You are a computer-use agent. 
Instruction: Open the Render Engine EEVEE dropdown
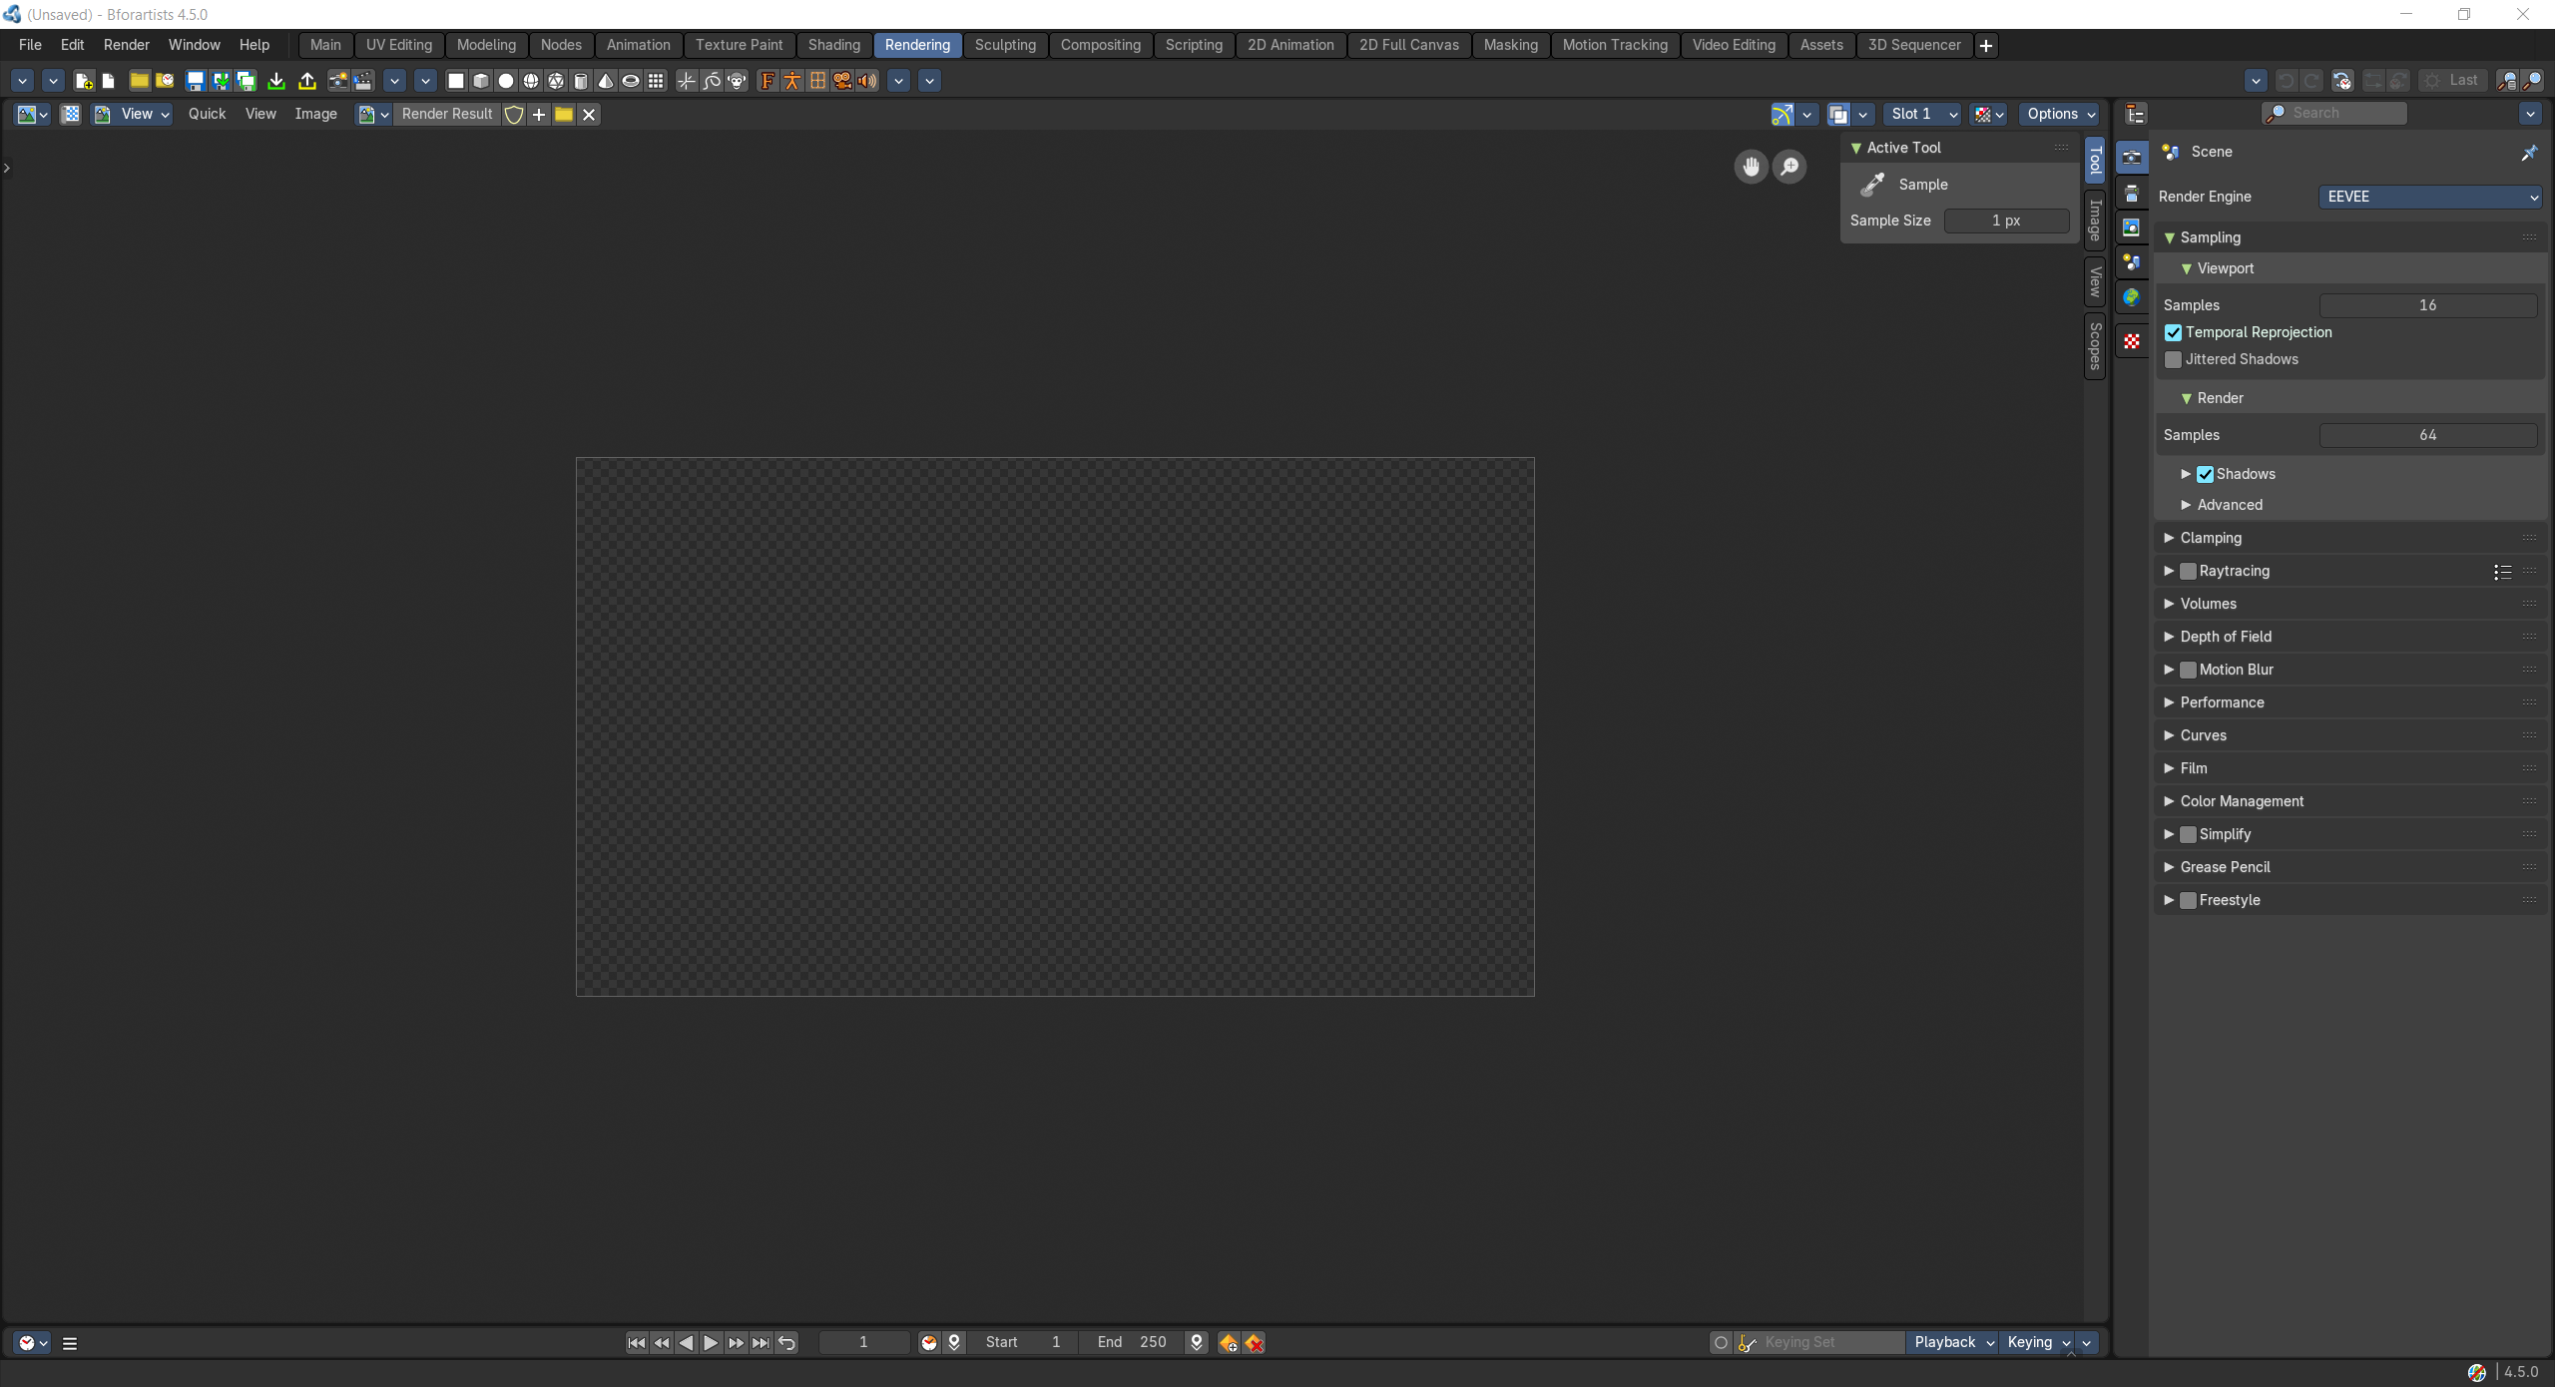[x=2429, y=197]
